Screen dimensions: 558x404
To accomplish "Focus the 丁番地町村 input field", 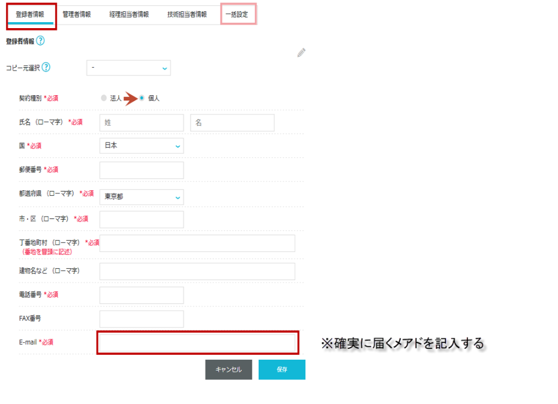I will (x=197, y=244).
